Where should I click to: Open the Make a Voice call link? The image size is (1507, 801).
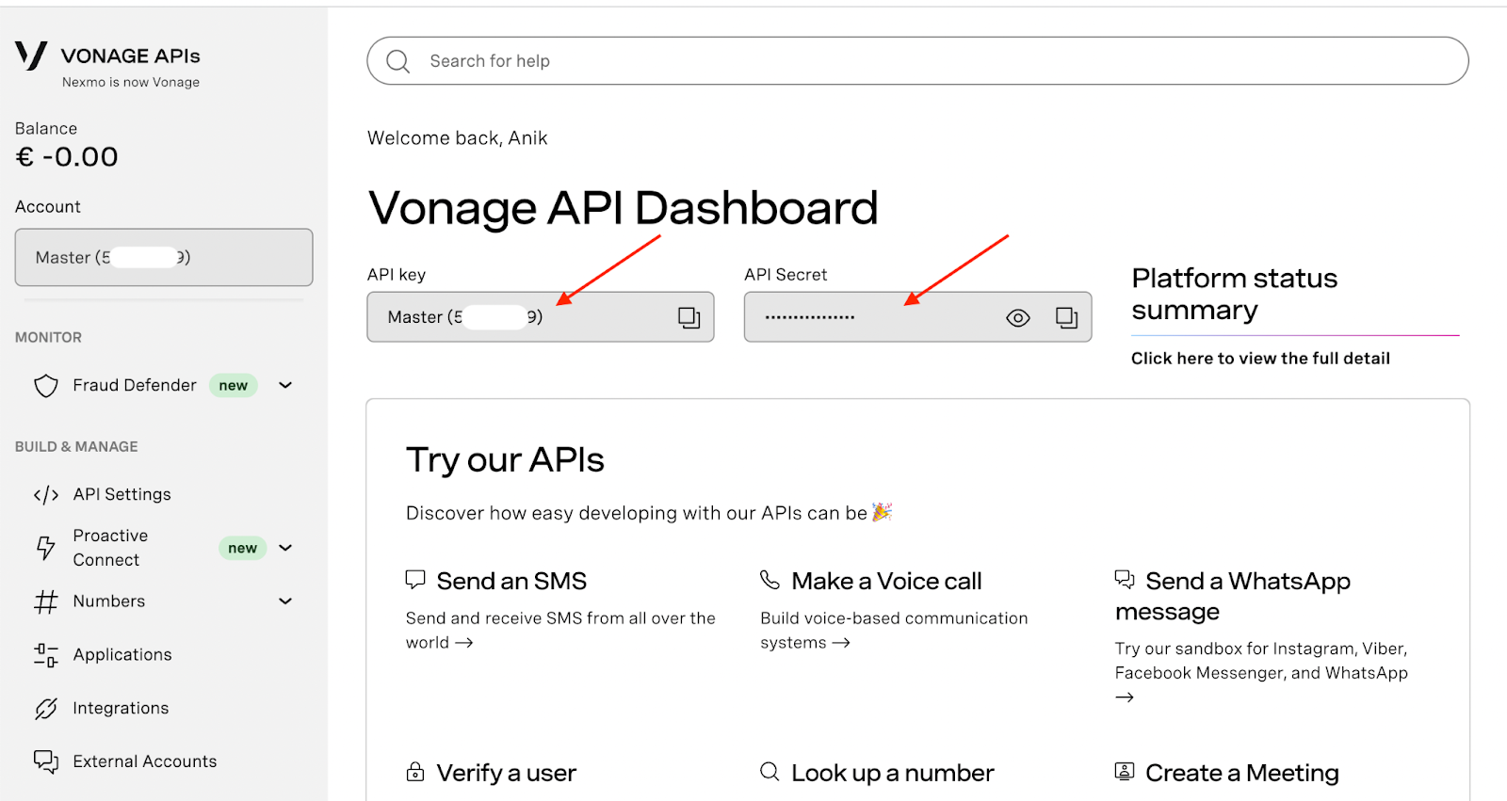tap(886, 582)
